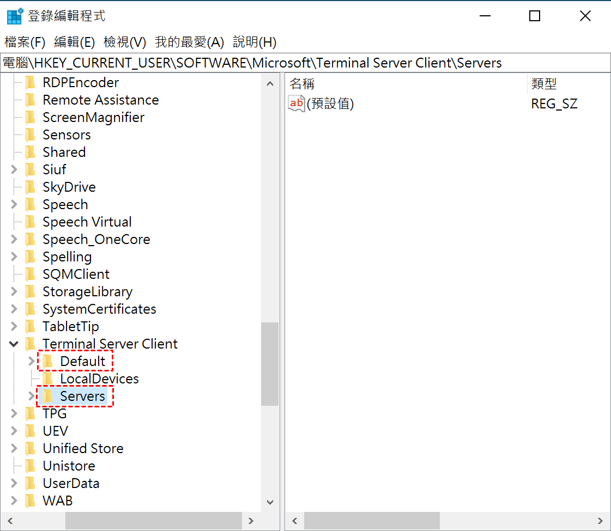The width and height of the screenshot is (611, 531).
Task: Click tree pane scroll up arrow
Action: coord(270,84)
